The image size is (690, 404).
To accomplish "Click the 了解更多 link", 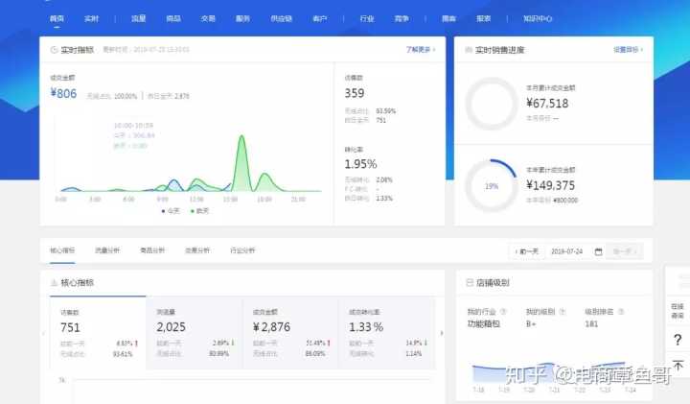I will coord(420,49).
